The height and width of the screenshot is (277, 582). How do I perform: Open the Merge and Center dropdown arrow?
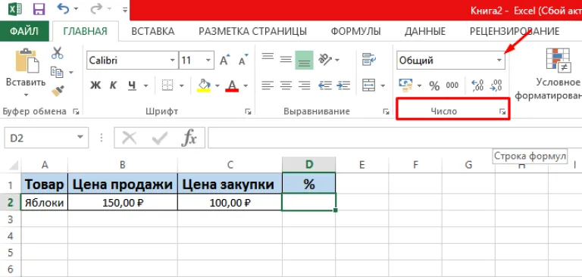[383, 86]
